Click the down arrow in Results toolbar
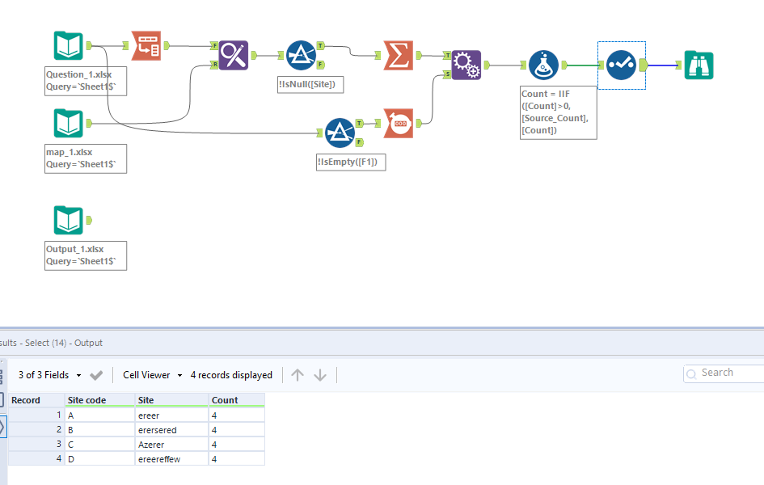Viewport: 764px width, 485px height. tap(320, 374)
